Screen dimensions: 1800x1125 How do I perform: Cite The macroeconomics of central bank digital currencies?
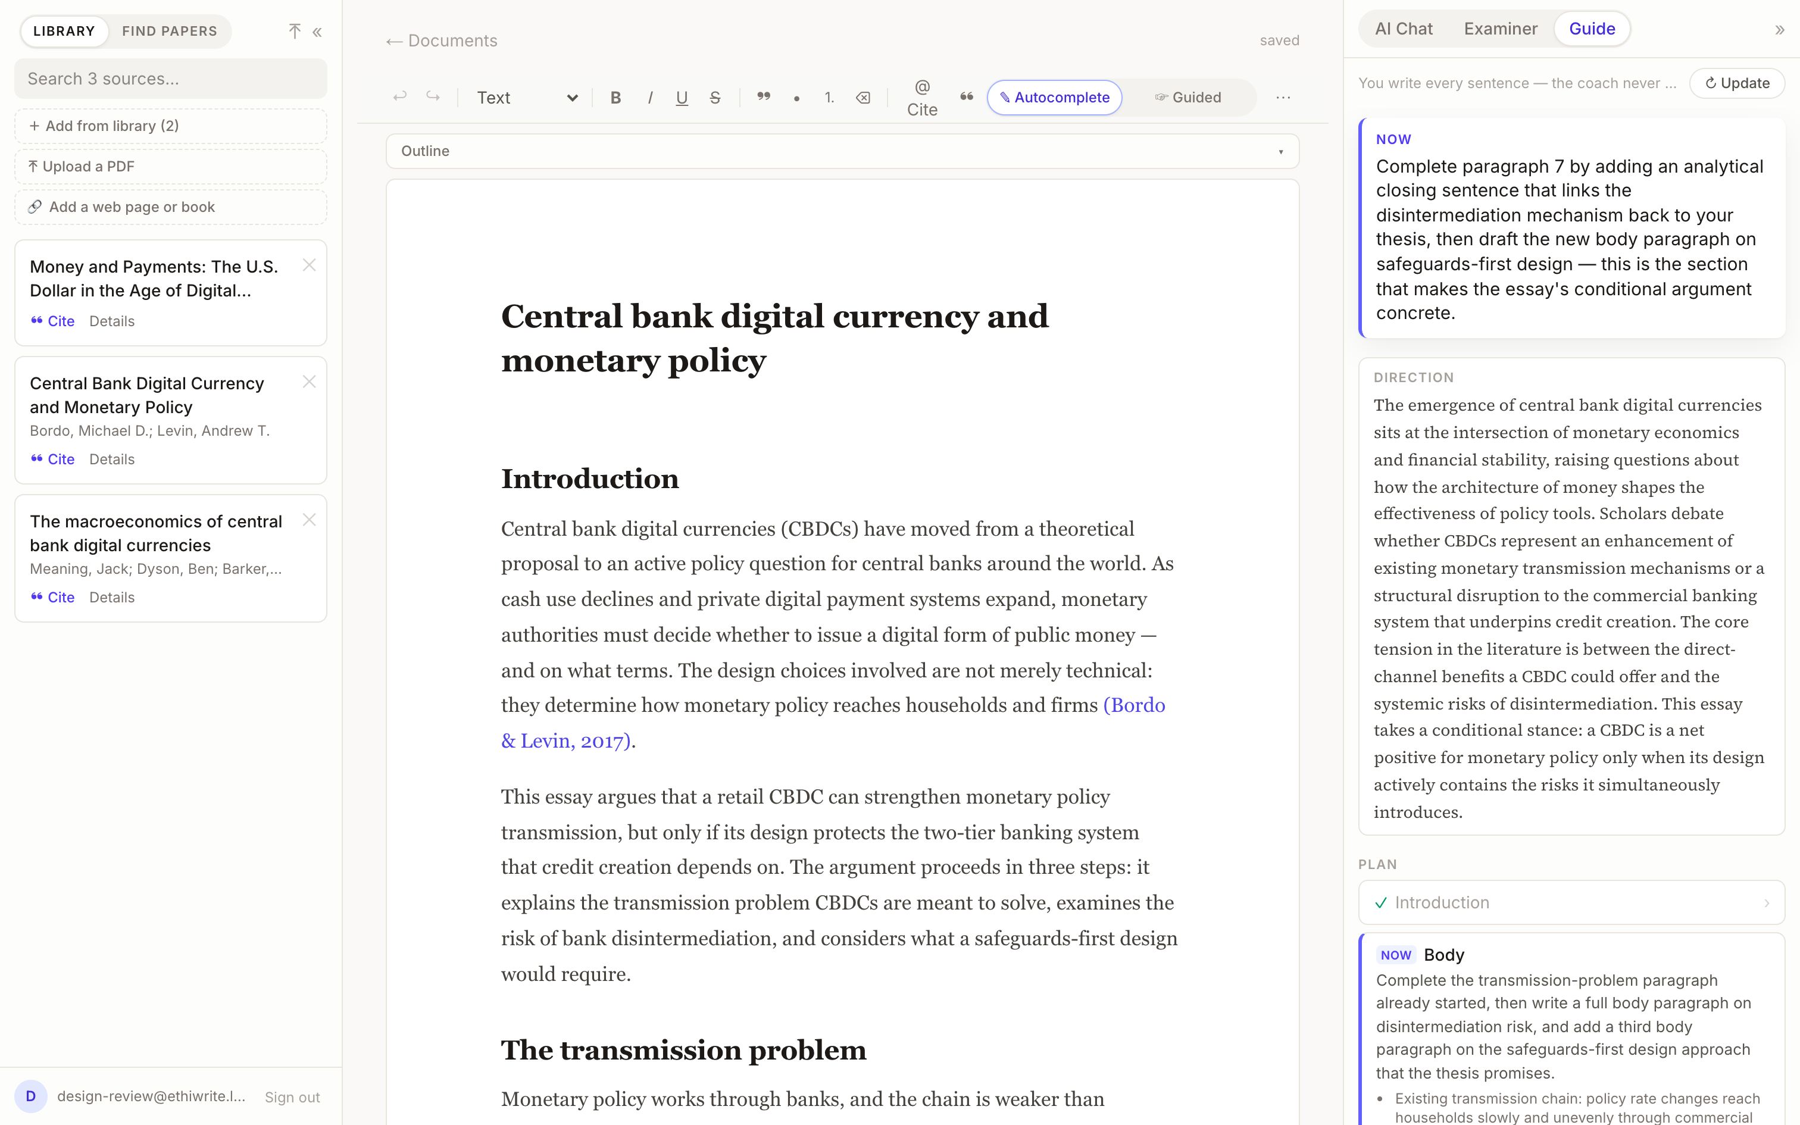tap(53, 598)
